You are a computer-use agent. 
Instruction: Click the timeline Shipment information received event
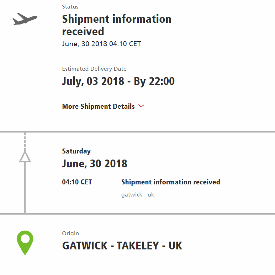coord(170,182)
